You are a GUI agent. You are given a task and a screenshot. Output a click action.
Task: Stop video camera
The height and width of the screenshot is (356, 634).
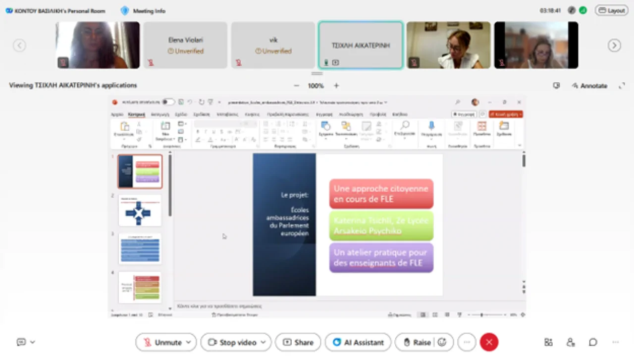233,342
